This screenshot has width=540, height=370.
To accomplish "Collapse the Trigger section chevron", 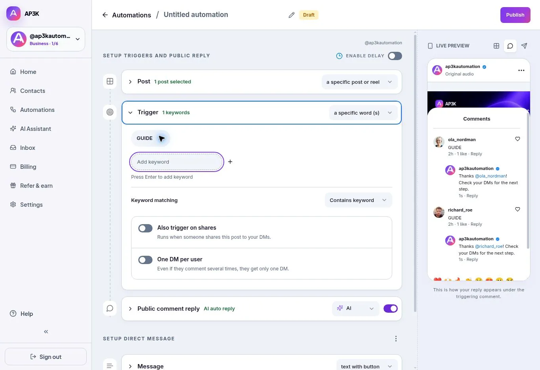I will 130,113.
